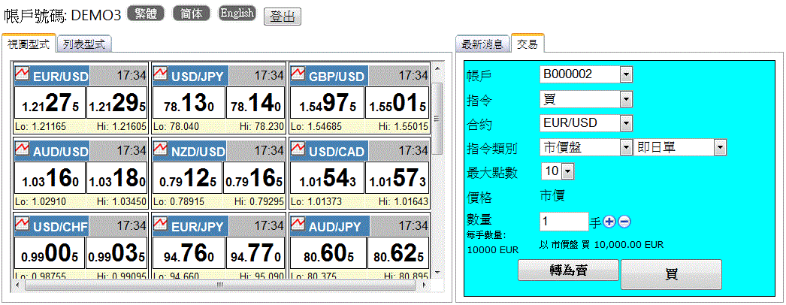Click the 登出 logout button

283,17
